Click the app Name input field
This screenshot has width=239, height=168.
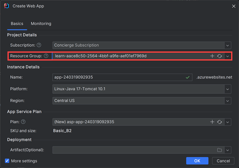coord(122,77)
